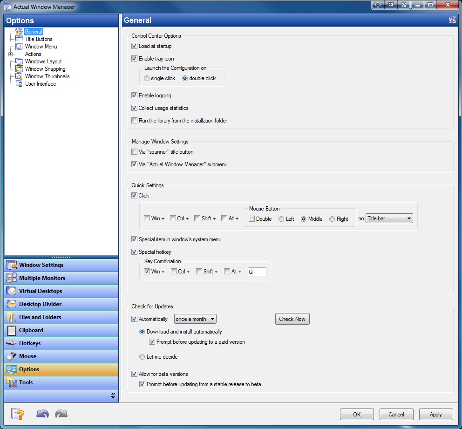
Task: Expand hidden navigation sections with double chevron
Action: click(x=113, y=395)
